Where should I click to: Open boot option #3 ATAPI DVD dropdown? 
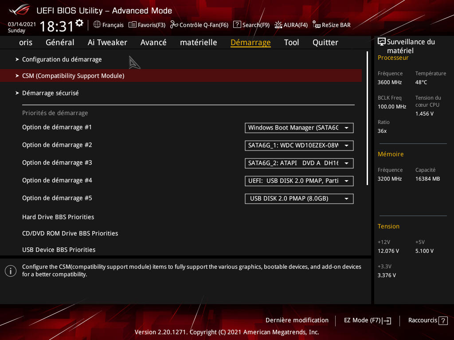[x=299, y=163]
